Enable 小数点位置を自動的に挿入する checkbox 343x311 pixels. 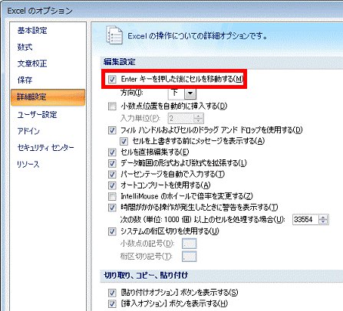pos(112,106)
